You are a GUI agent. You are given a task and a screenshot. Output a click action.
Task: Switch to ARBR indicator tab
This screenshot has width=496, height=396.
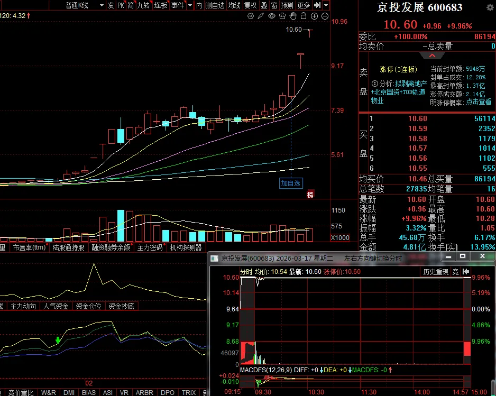click(144, 392)
